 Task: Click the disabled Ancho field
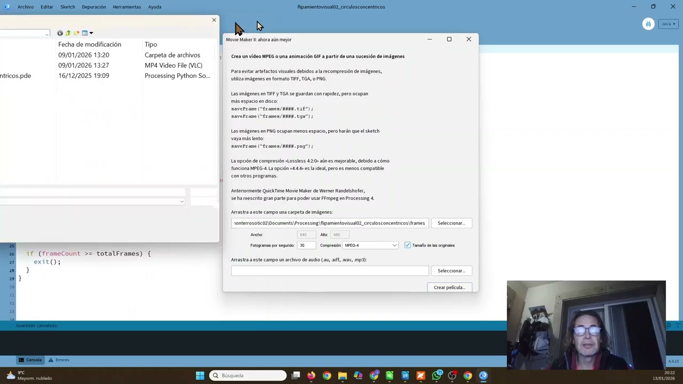[307, 235]
